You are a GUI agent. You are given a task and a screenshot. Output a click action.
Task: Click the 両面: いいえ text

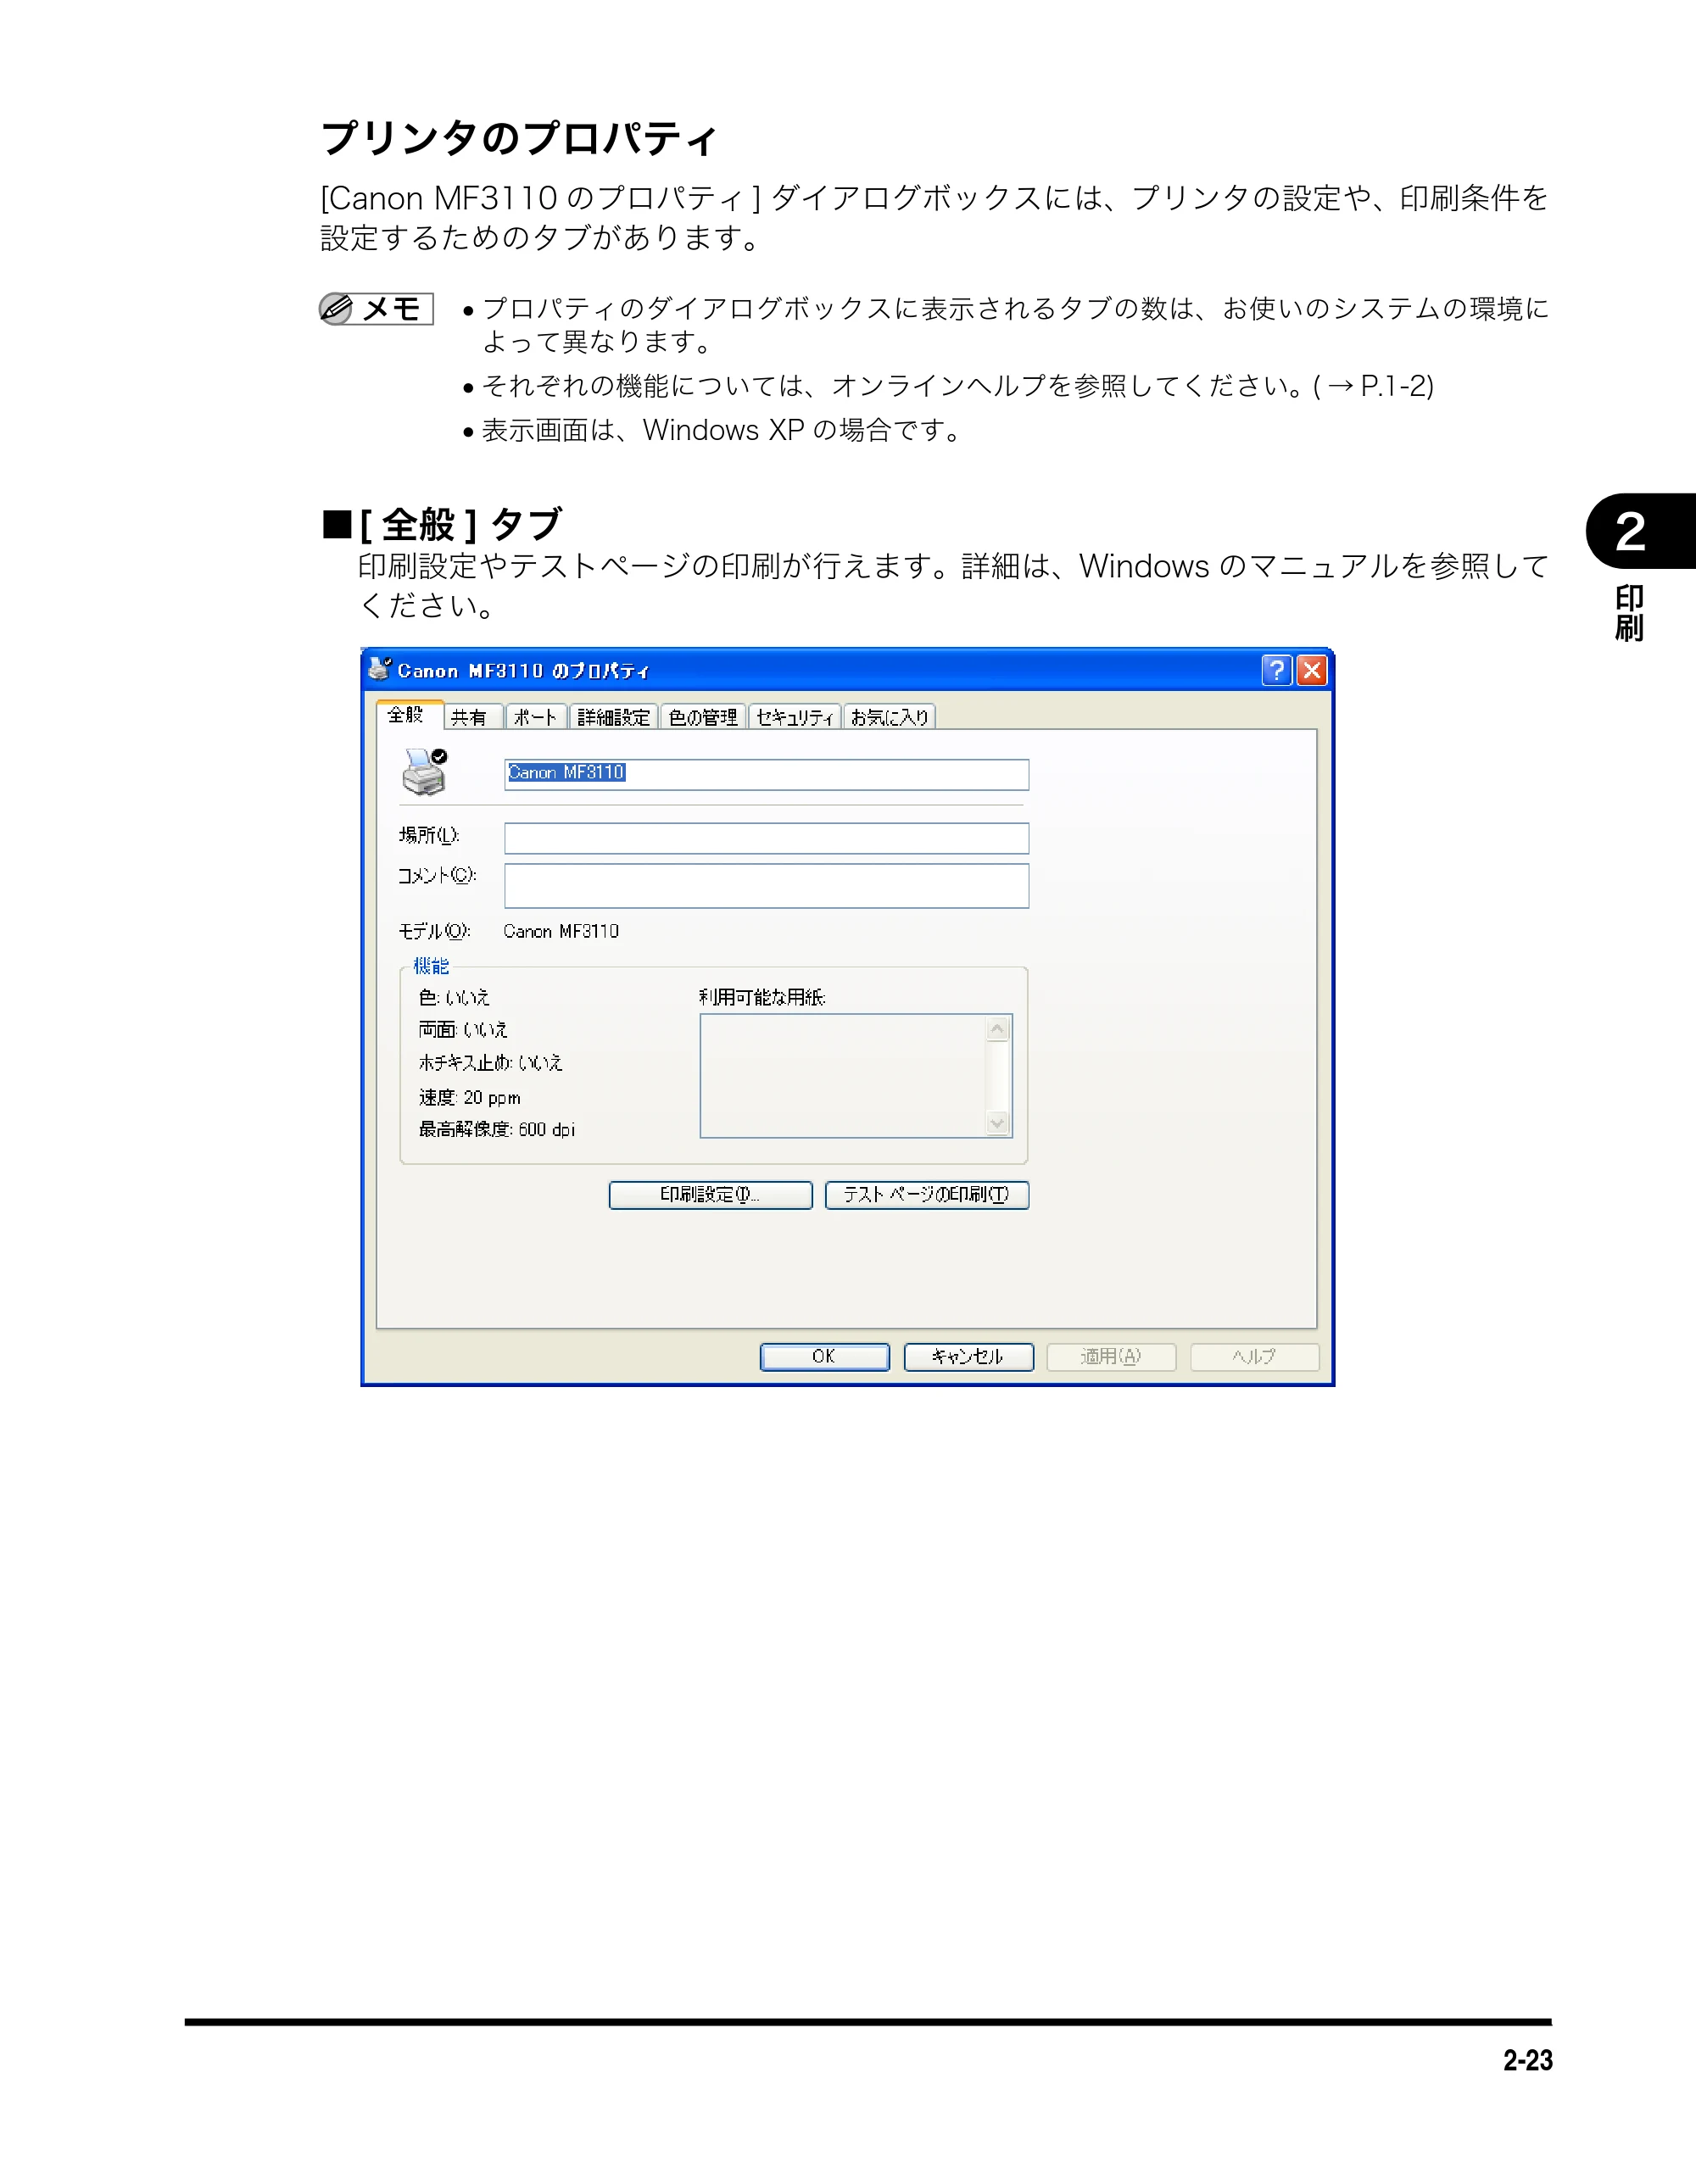click(x=463, y=1030)
